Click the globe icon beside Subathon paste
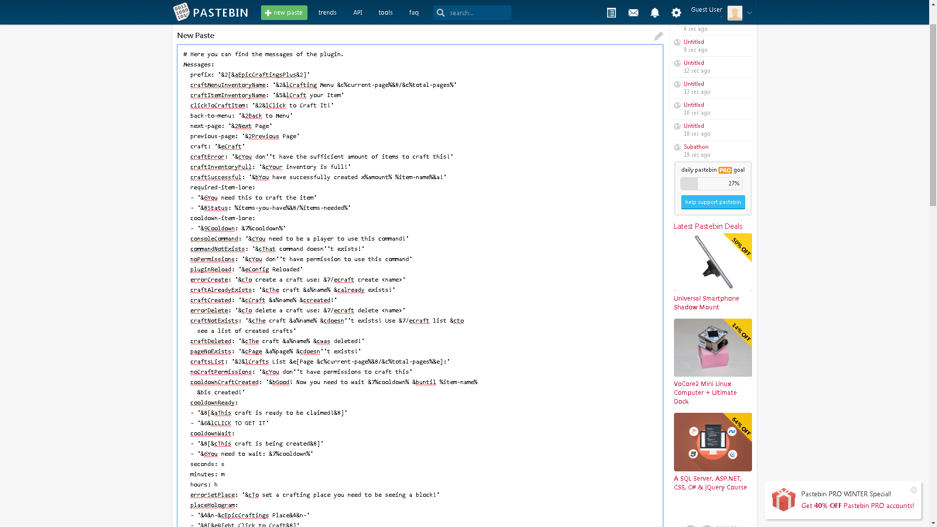Viewport: 937px width, 527px height. click(x=677, y=147)
